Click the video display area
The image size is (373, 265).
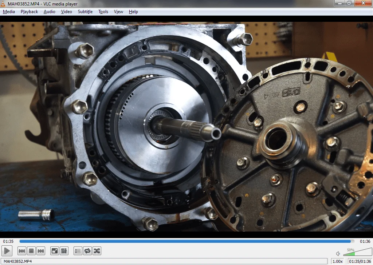tap(186, 127)
